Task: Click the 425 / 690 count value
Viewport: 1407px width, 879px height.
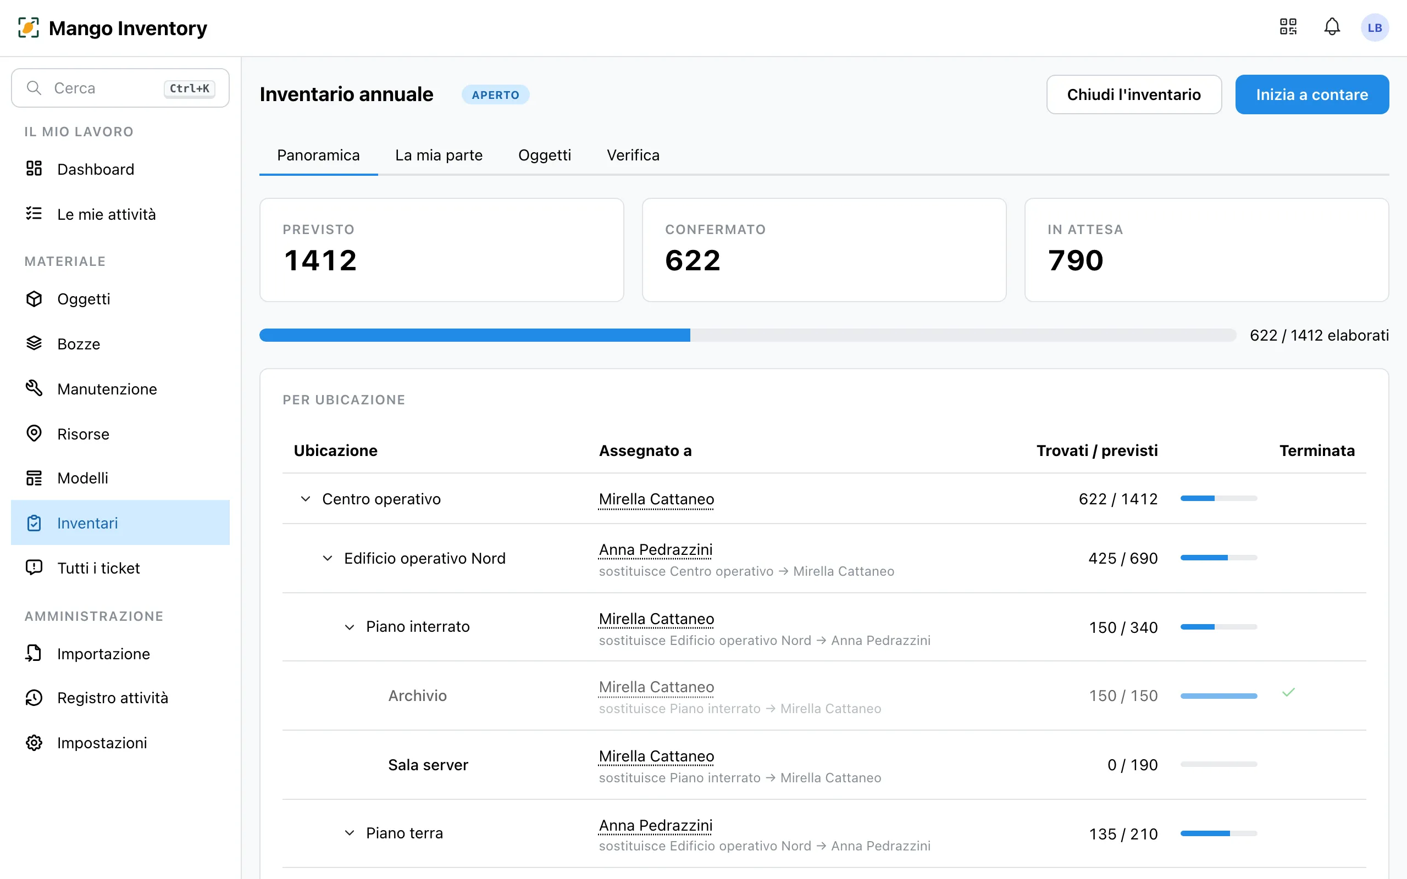Action: click(1123, 558)
